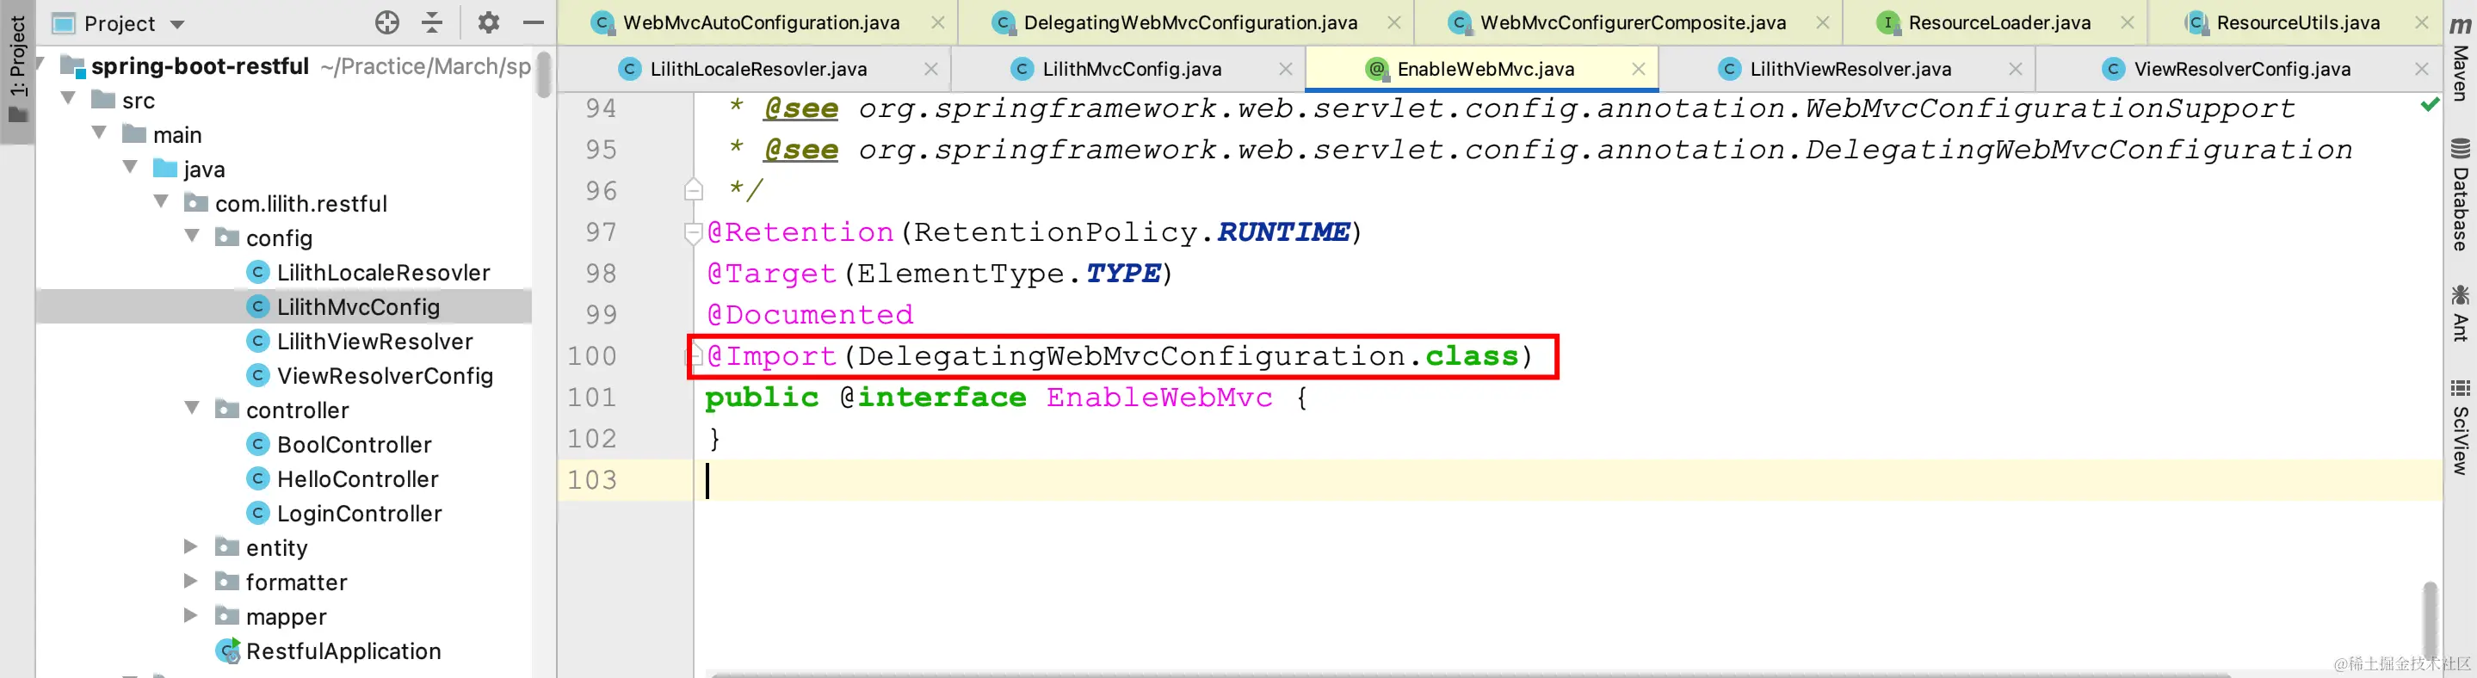Viewport: 2477px width, 678px height.
Task: Click the @see link on line 95
Action: tap(800, 150)
